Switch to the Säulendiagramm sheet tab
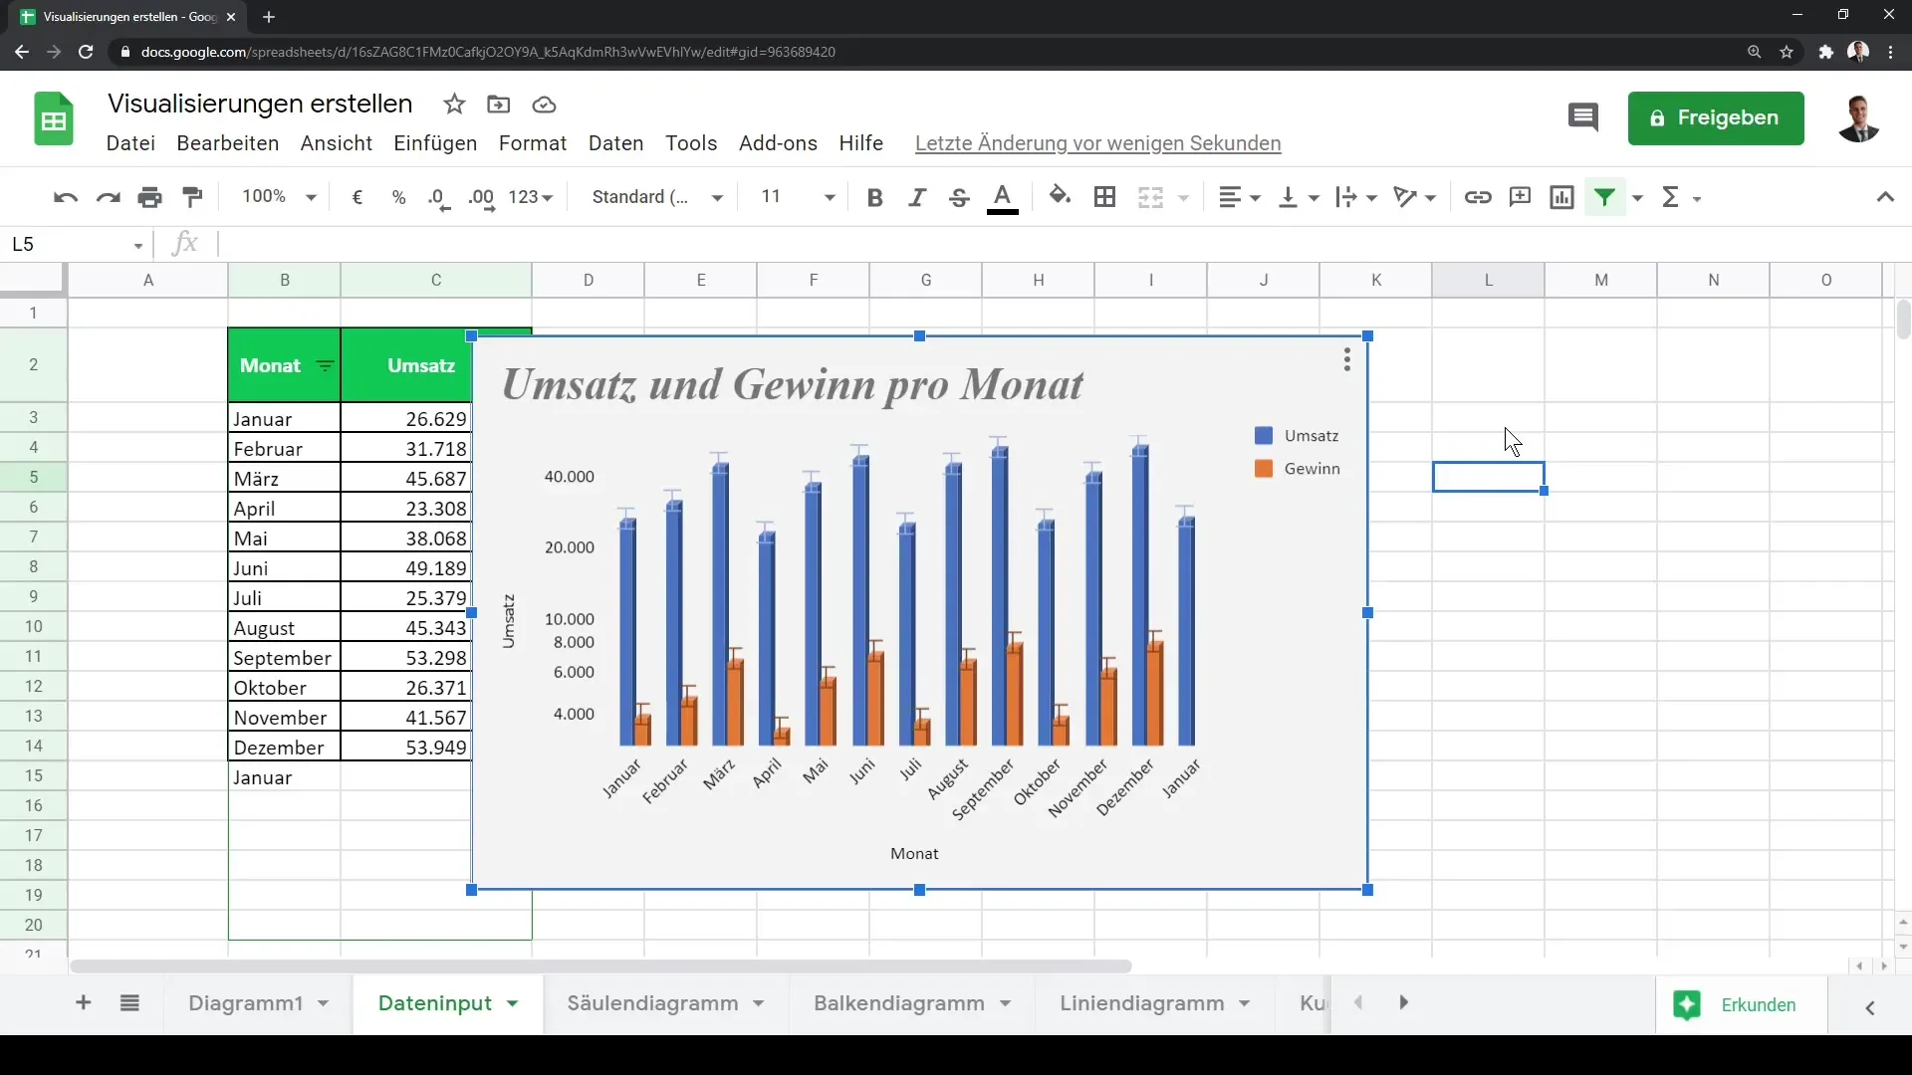 coord(652,1003)
